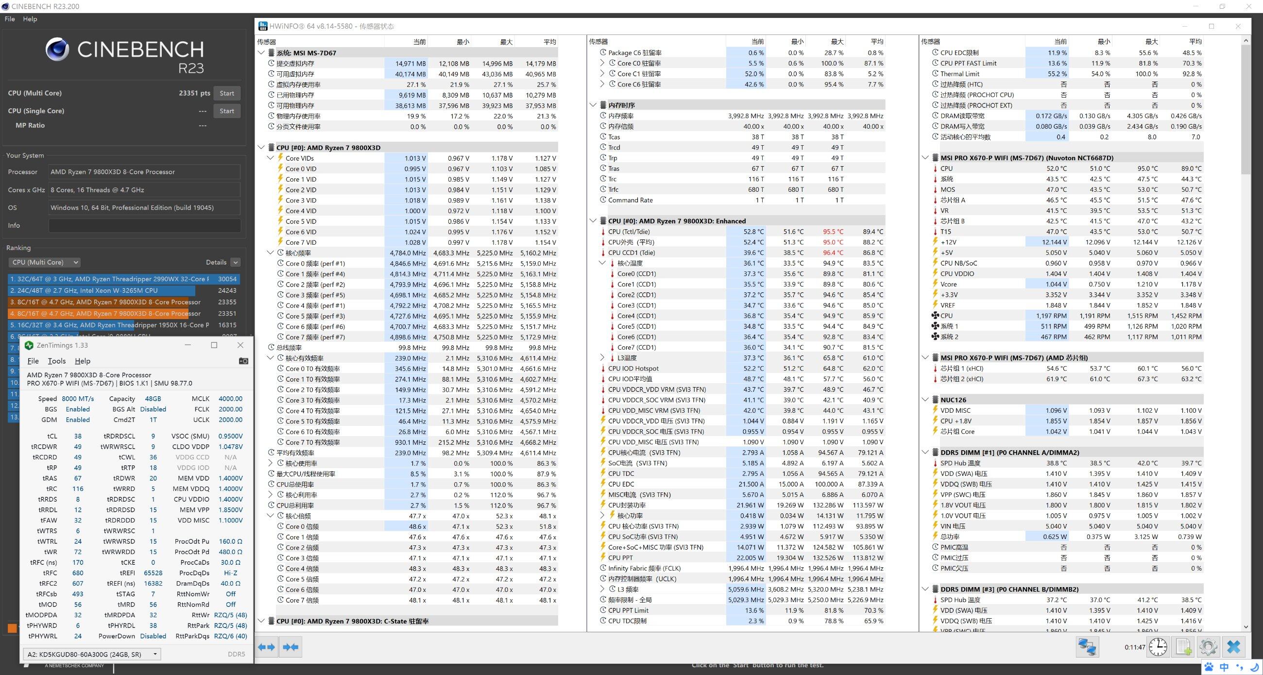Toggle the IME Chinese mode 中 icon
The image size is (1263, 675).
pyautogui.click(x=1224, y=667)
